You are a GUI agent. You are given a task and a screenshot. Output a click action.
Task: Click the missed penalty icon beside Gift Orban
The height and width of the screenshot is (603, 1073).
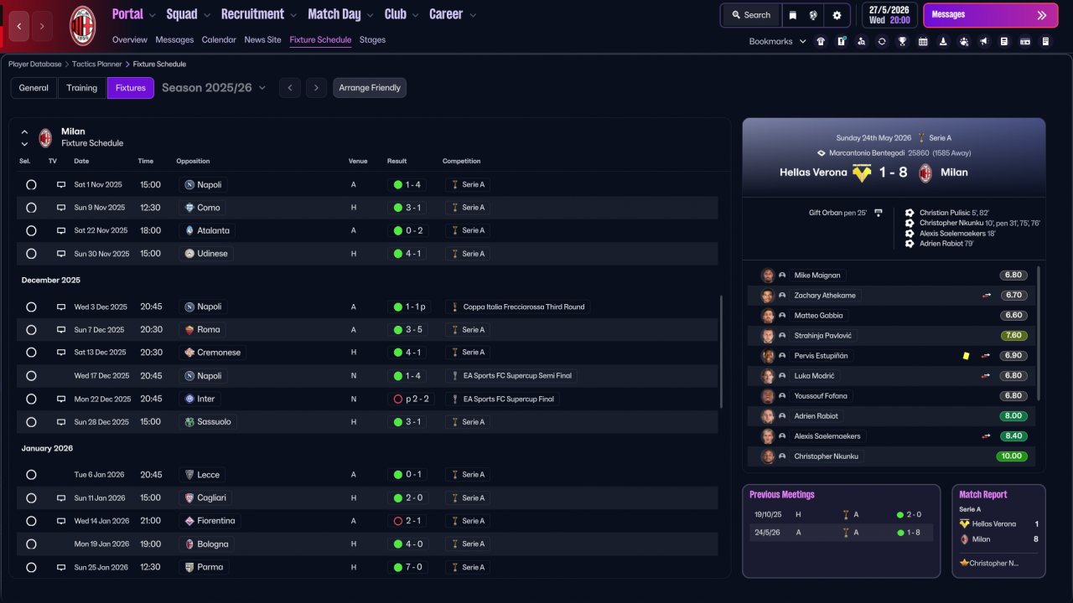coord(879,213)
